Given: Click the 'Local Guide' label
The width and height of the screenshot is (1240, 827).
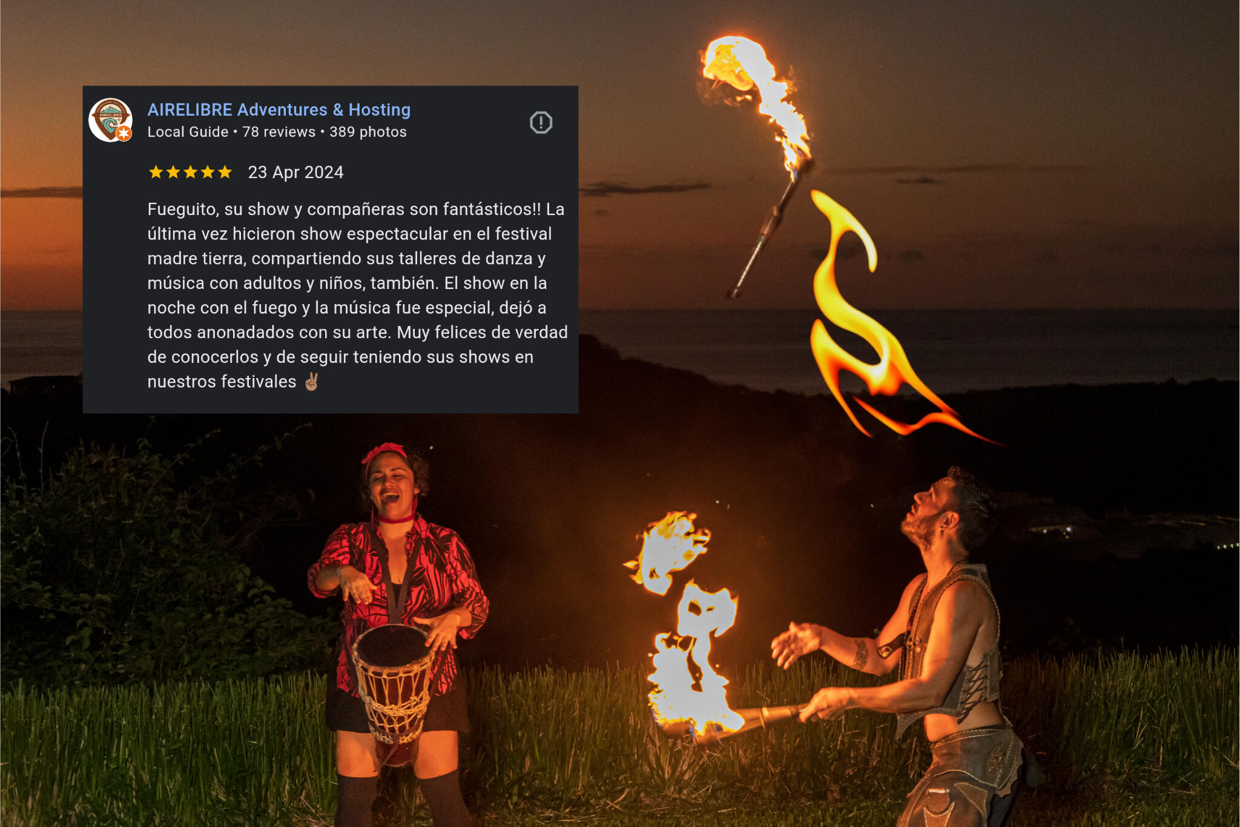Looking at the screenshot, I should [x=188, y=132].
